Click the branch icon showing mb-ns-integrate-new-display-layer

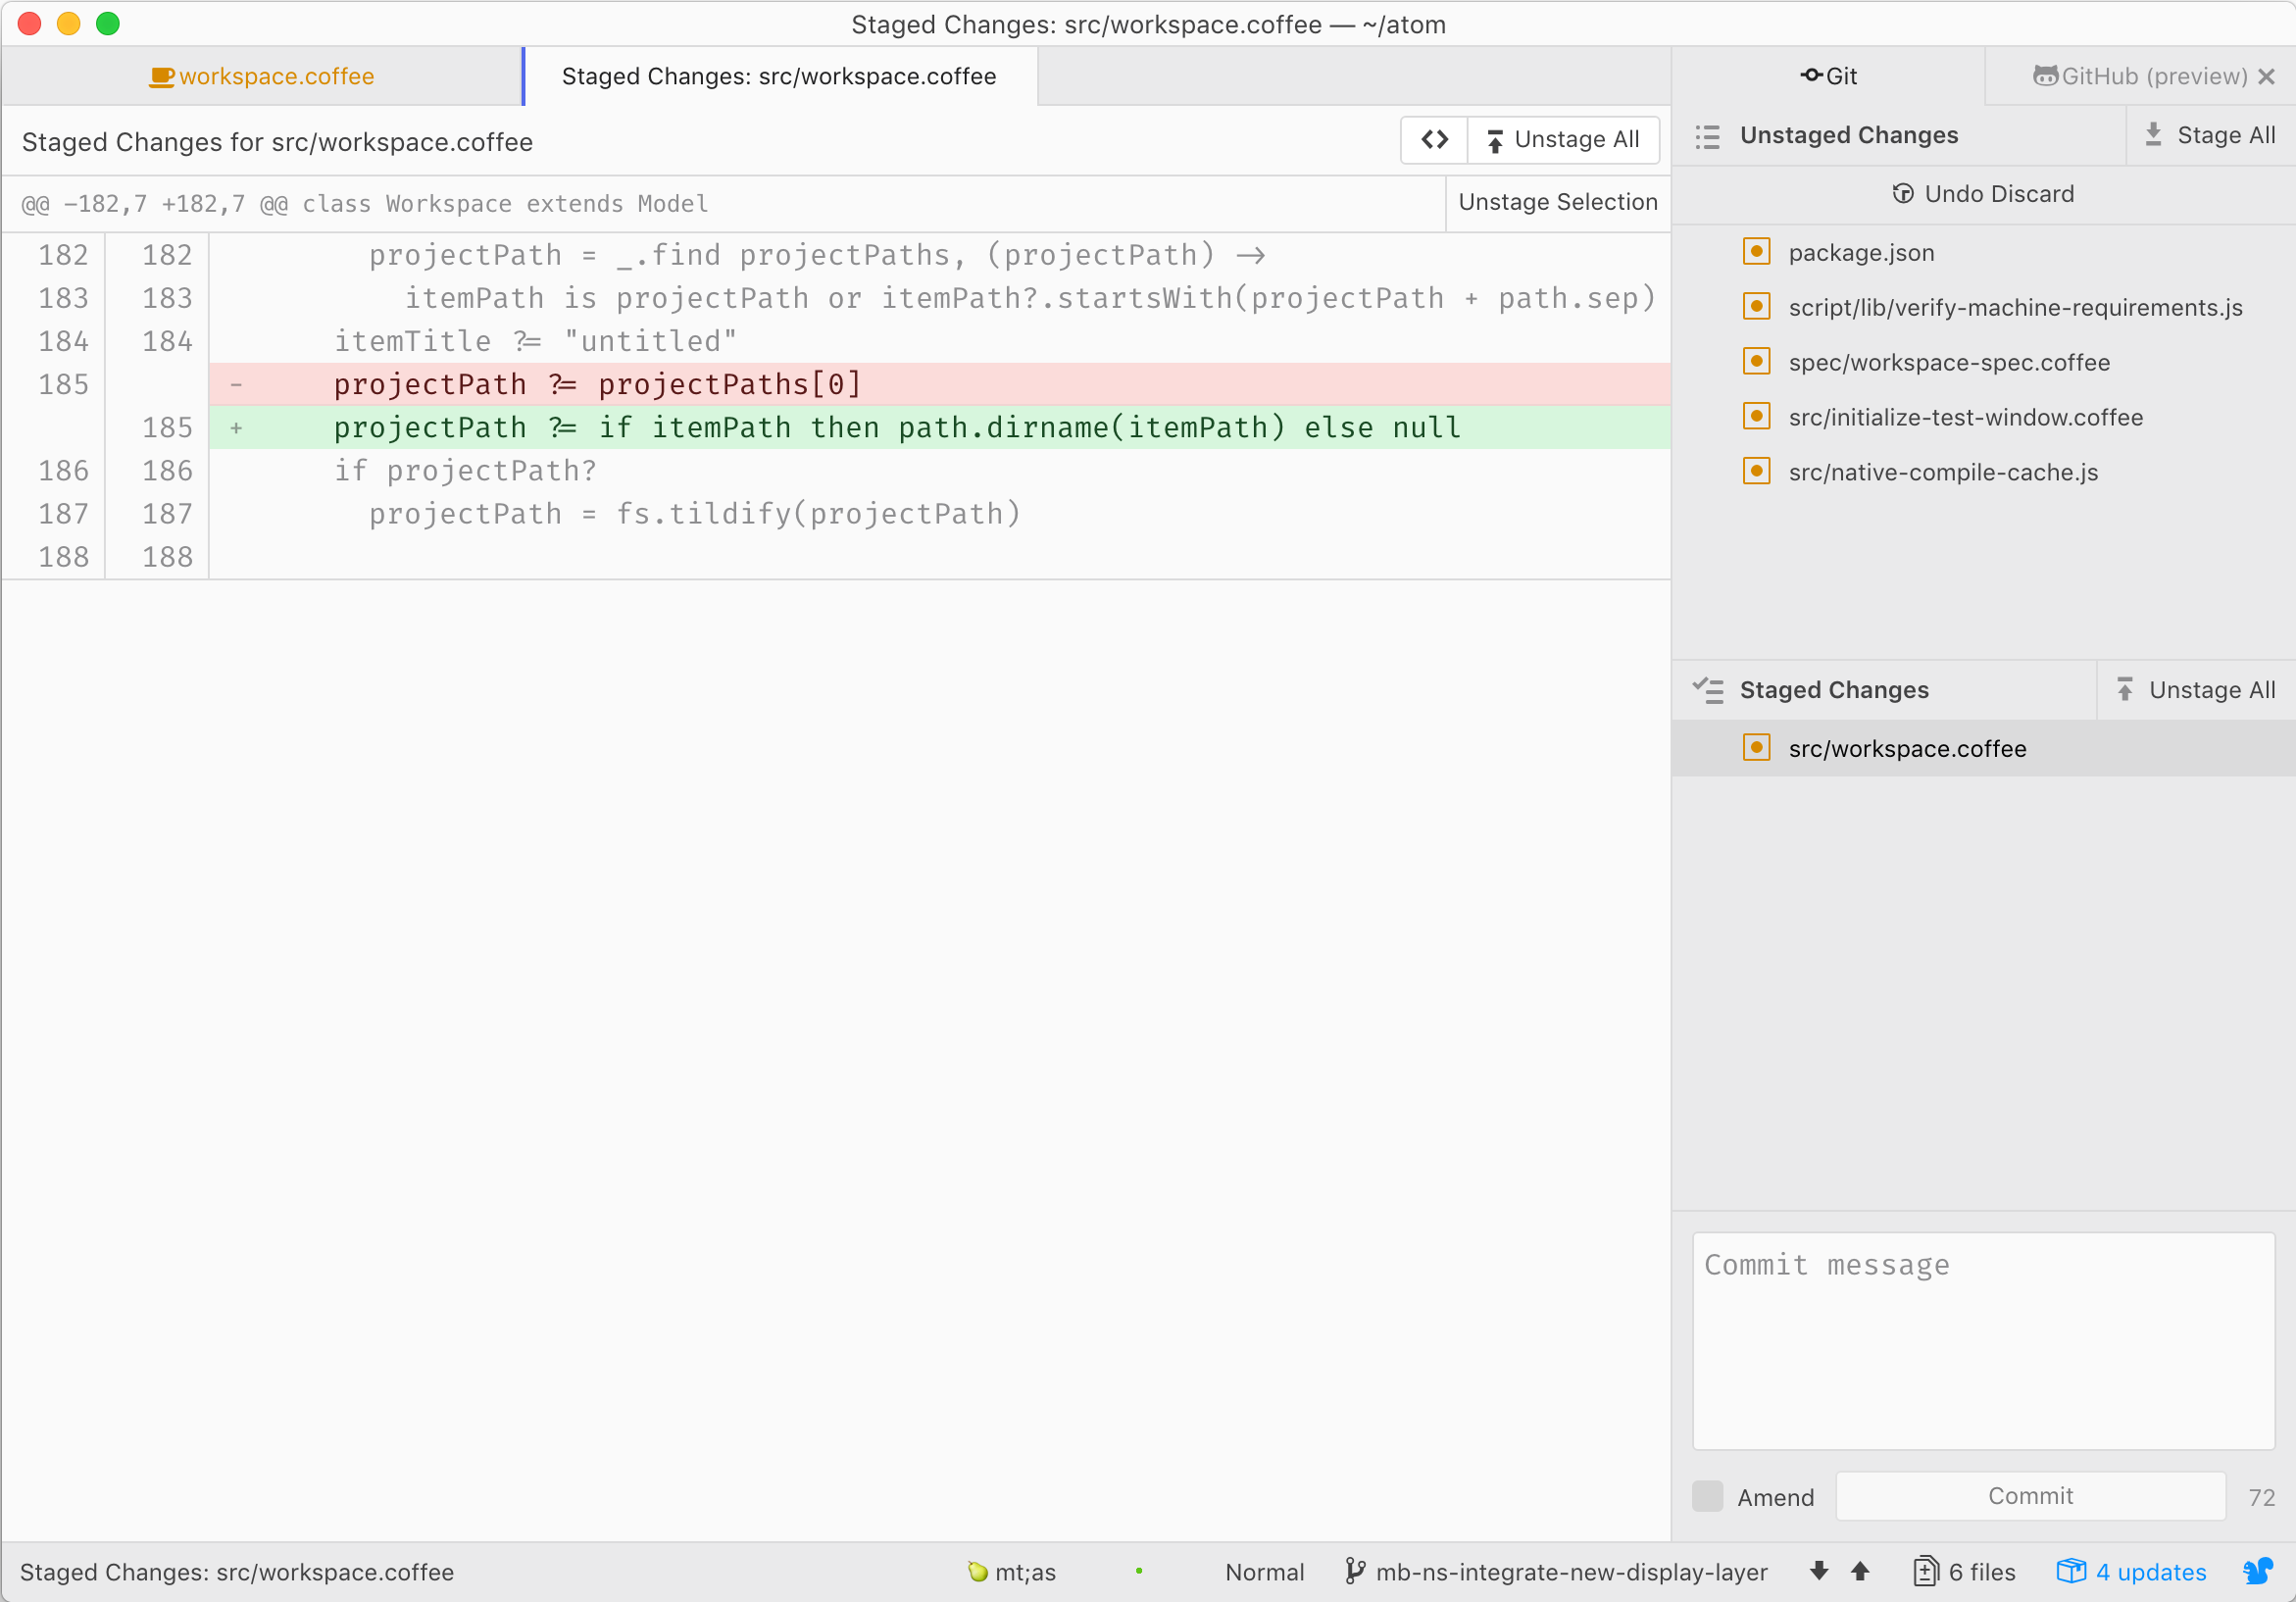[1356, 1571]
